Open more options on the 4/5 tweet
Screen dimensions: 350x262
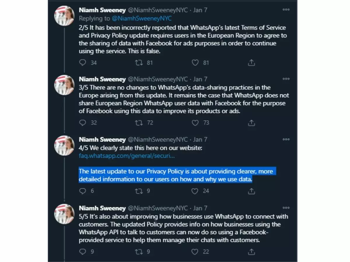286,139
